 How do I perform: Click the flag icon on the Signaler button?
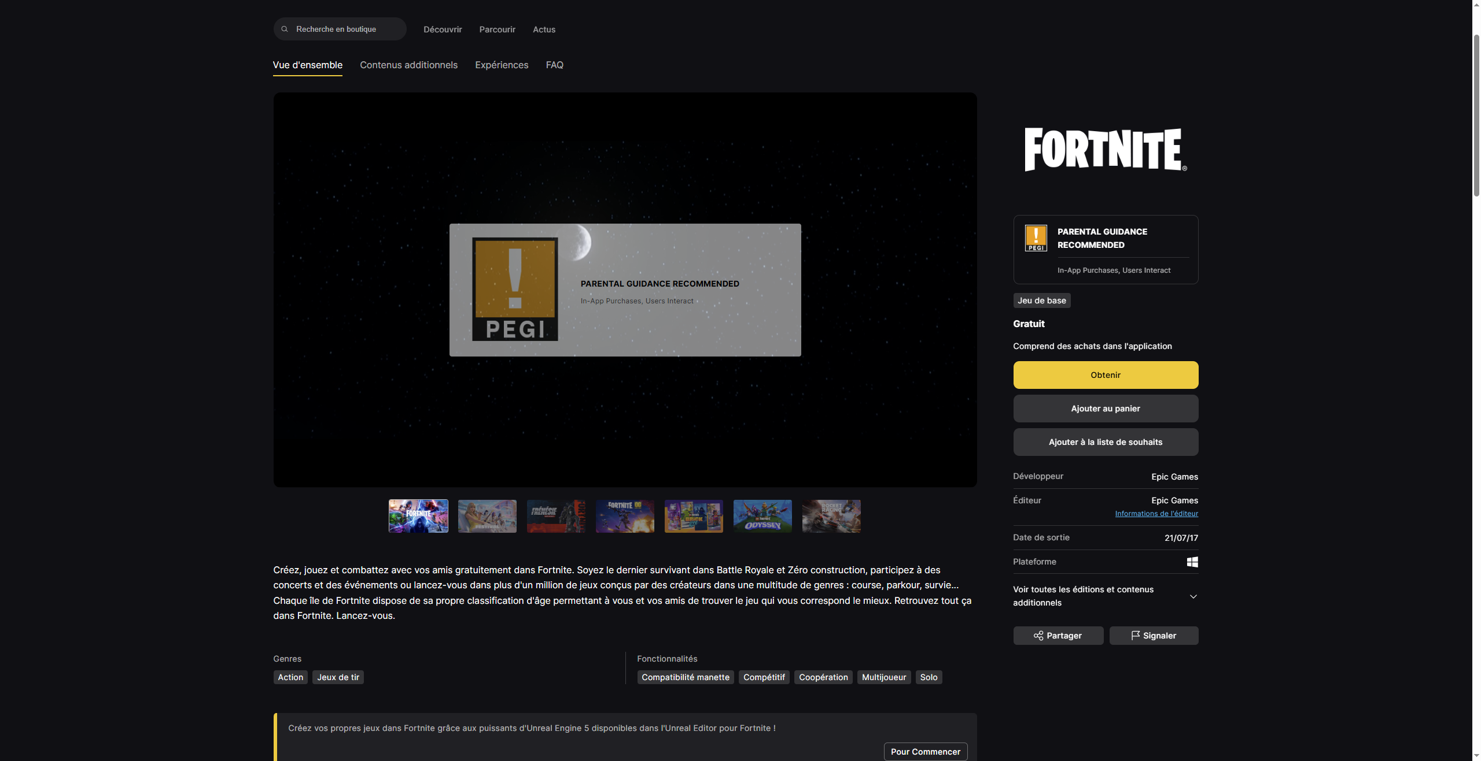point(1135,636)
